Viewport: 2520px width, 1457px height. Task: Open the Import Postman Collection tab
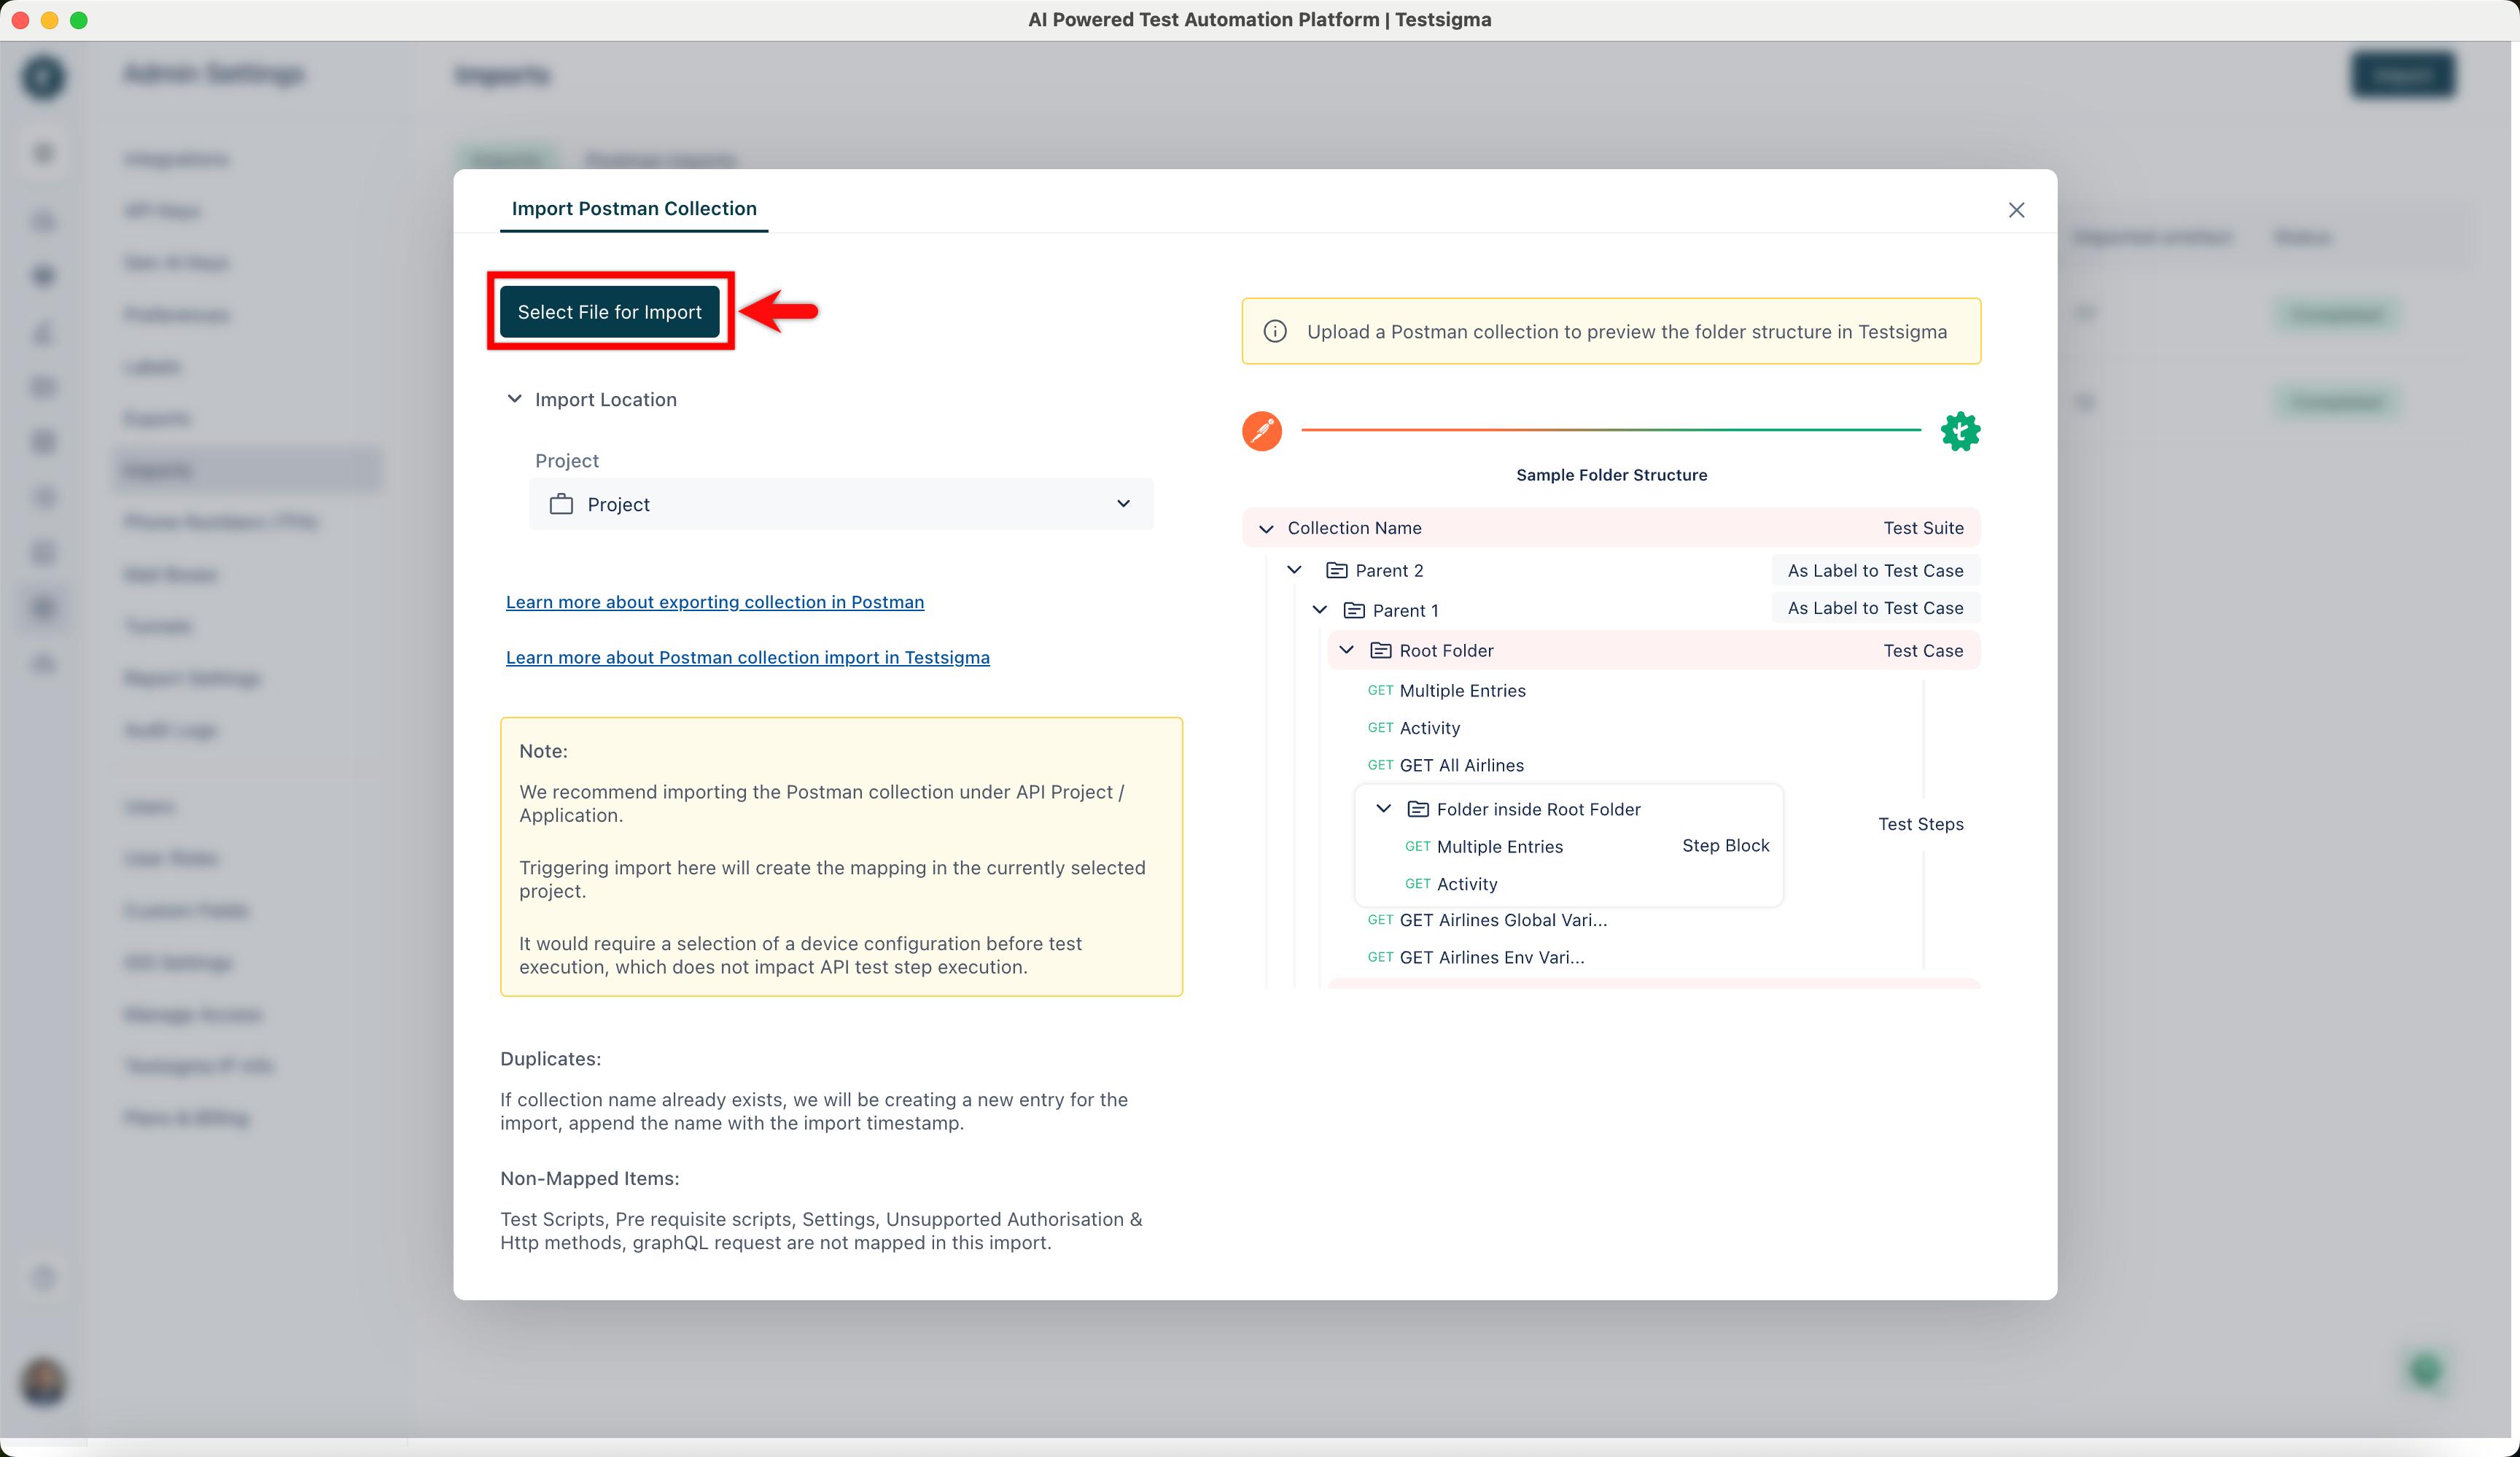[x=634, y=208]
